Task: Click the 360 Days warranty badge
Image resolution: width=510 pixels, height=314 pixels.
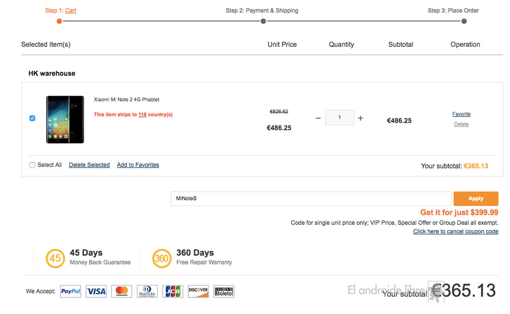Action: [162, 258]
